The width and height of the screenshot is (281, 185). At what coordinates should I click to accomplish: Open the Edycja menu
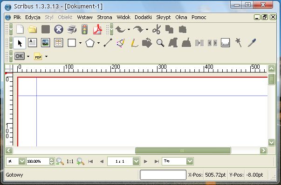(x=33, y=17)
